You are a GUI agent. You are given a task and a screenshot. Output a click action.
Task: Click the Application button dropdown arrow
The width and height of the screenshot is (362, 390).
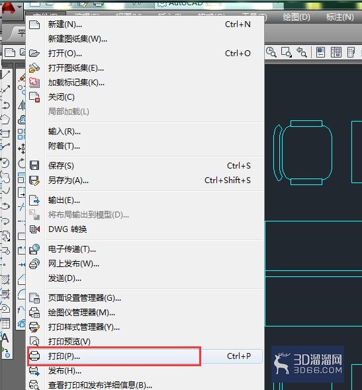tap(19, 7)
